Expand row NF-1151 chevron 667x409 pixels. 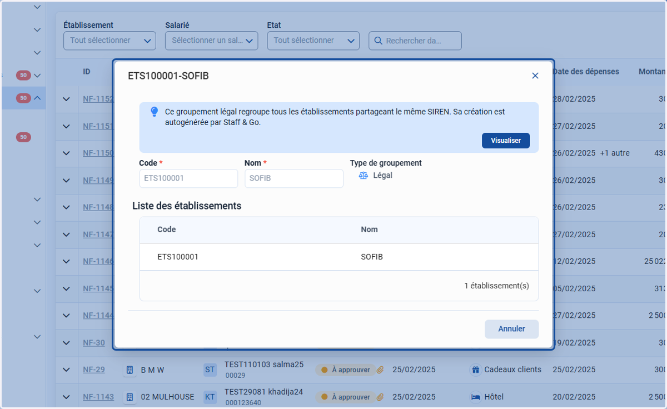tap(67, 126)
